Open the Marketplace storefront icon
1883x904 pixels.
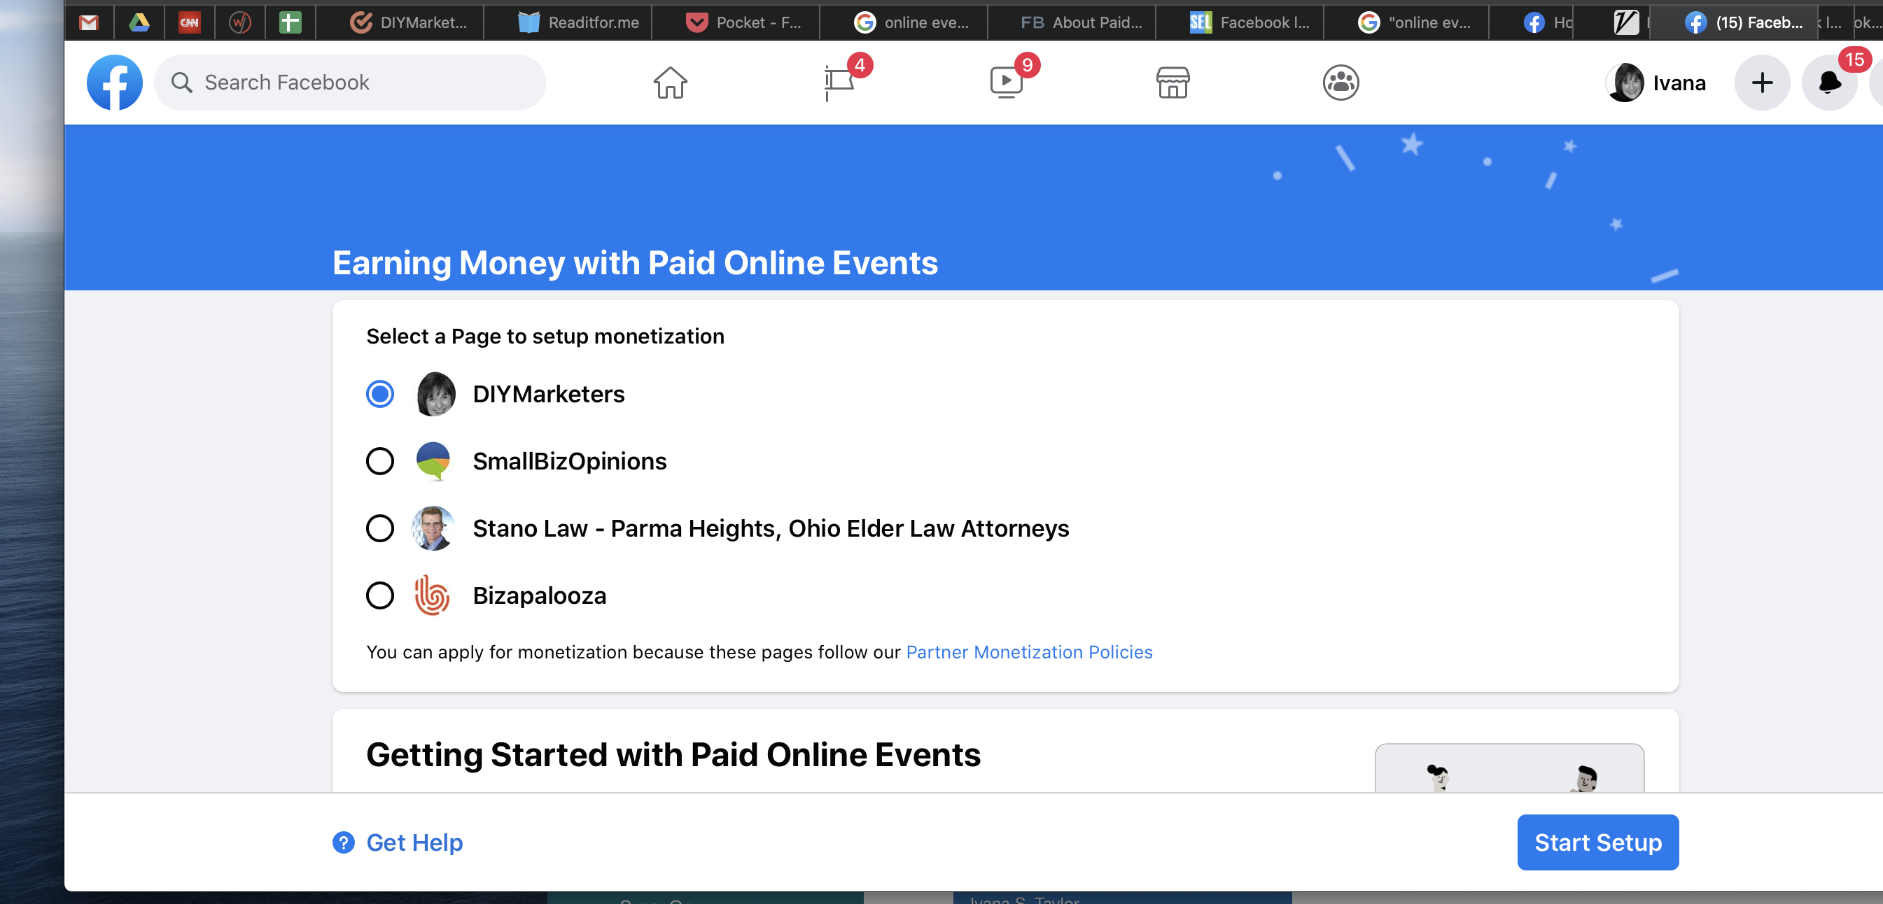(x=1173, y=83)
